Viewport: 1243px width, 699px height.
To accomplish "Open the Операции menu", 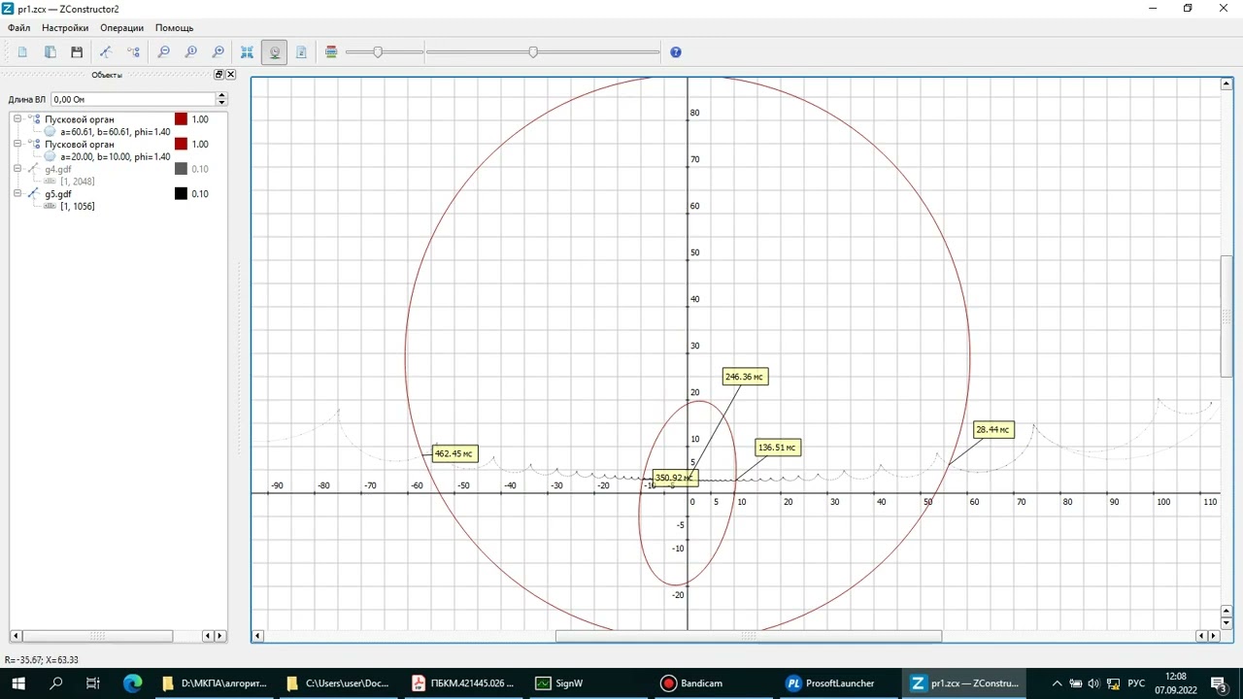I will click(121, 28).
